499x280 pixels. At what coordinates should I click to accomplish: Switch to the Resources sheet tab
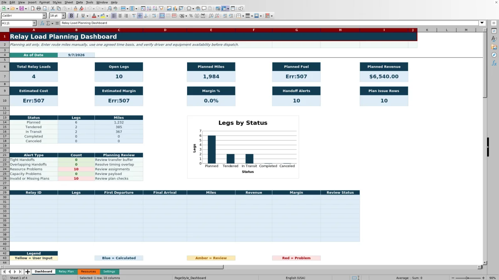coord(88,272)
